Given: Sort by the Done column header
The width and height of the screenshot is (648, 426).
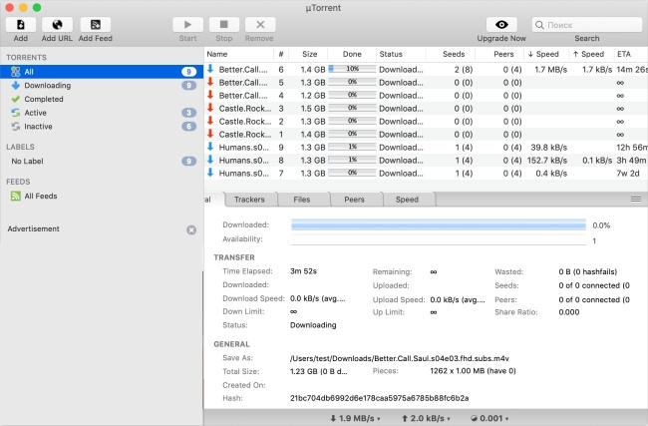Looking at the screenshot, I should click(352, 54).
